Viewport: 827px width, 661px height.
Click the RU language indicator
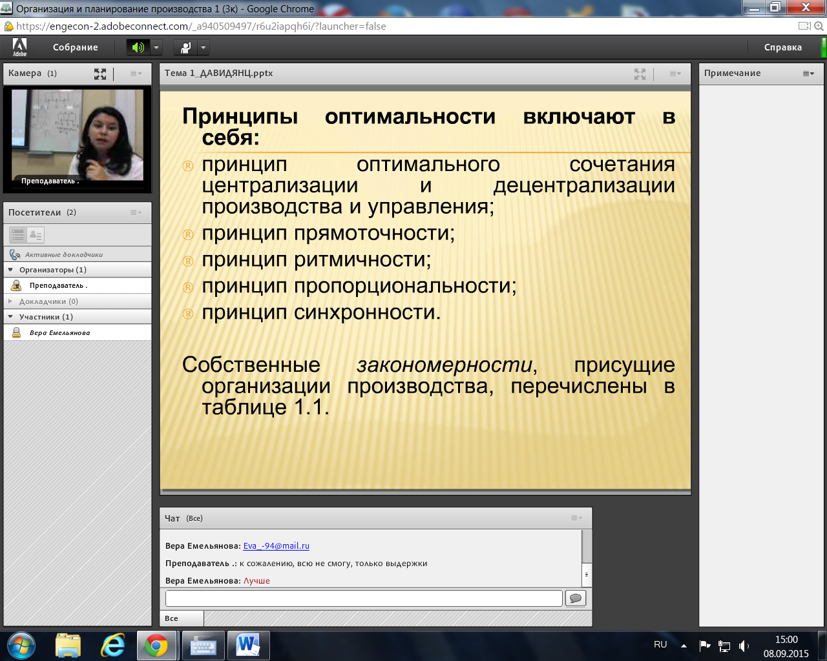coord(660,645)
